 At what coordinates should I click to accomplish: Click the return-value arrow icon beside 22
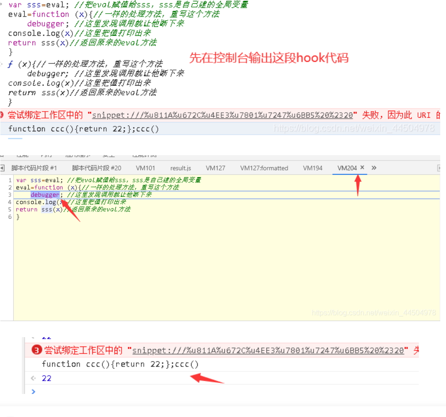(33, 378)
